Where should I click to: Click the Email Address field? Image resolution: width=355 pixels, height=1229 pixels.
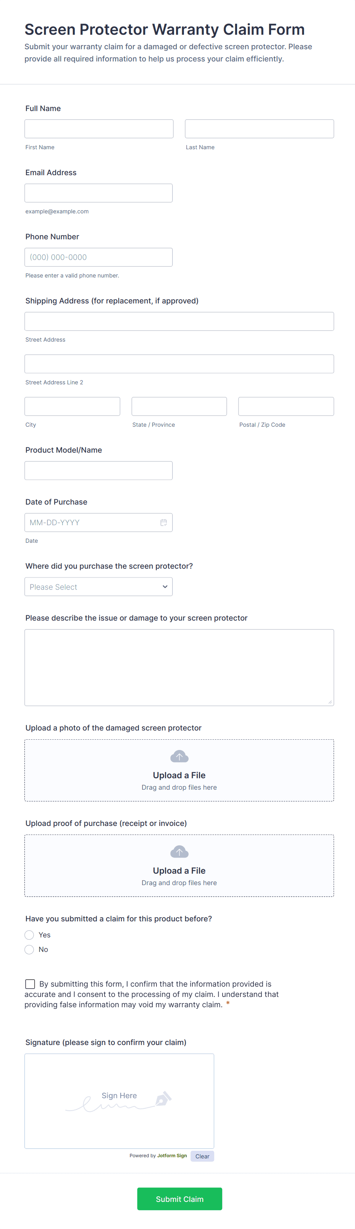[98, 193]
